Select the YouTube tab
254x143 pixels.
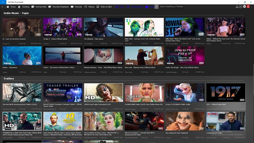pyautogui.click(x=77, y=7)
